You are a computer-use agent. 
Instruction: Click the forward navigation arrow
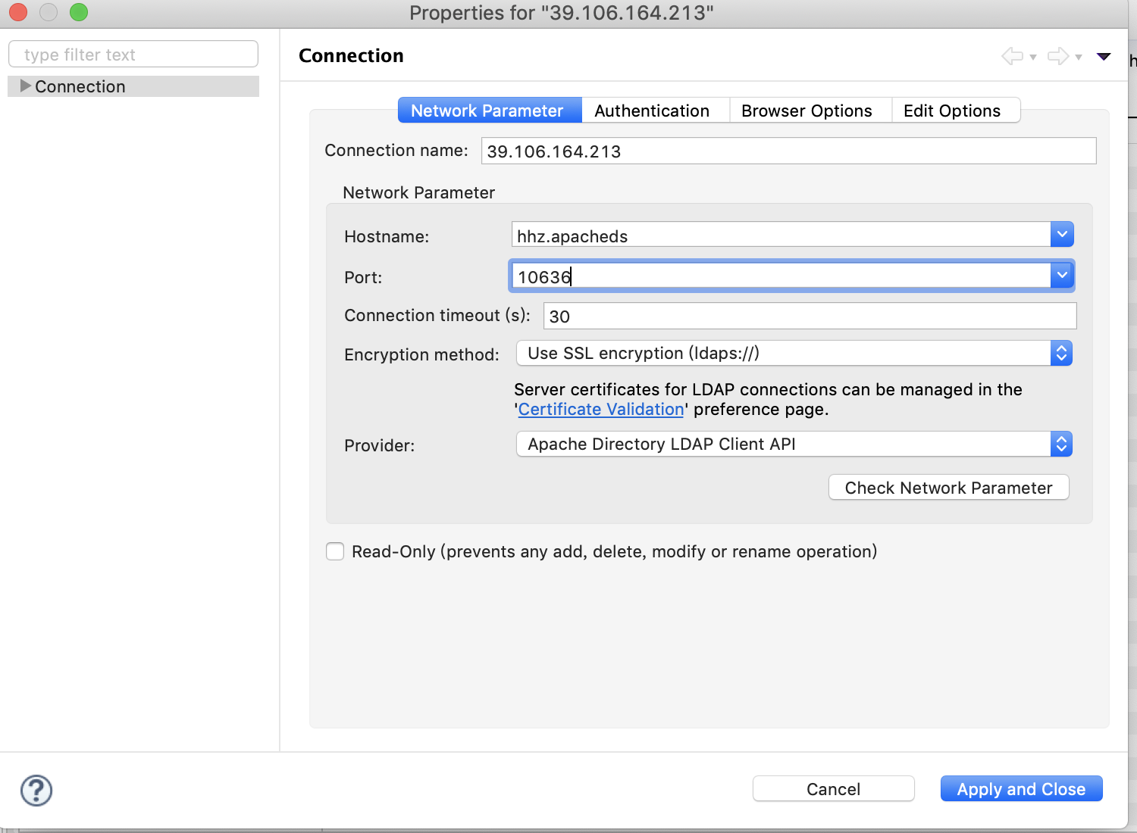tap(1057, 56)
